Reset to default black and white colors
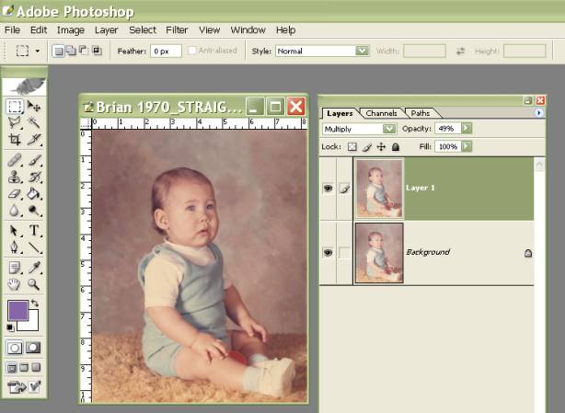The image size is (565, 413). tap(10, 327)
